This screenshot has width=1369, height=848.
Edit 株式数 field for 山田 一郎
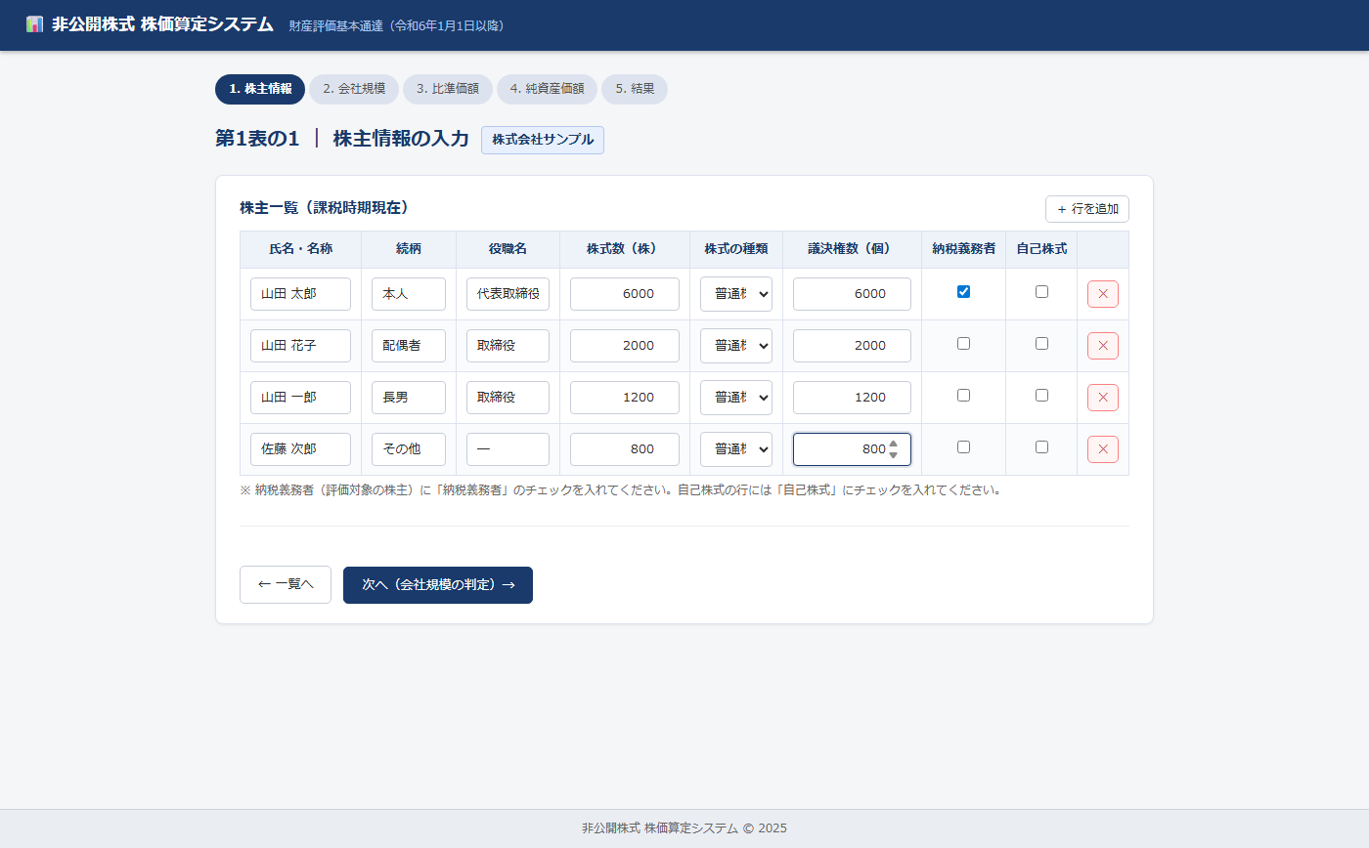[x=625, y=398]
